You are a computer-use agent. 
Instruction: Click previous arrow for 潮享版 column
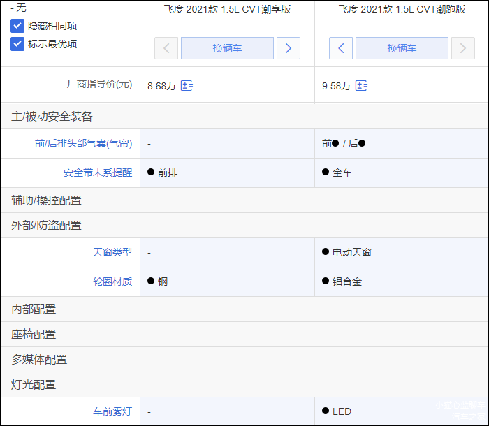click(166, 48)
